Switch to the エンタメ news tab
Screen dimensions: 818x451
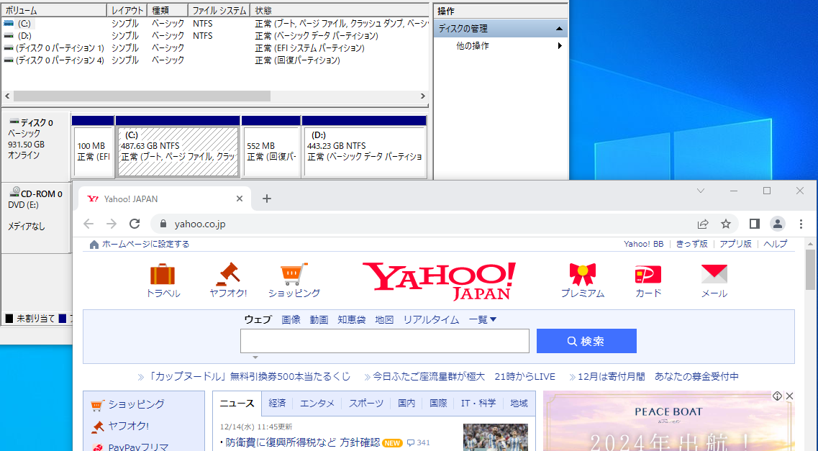[x=317, y=403]
